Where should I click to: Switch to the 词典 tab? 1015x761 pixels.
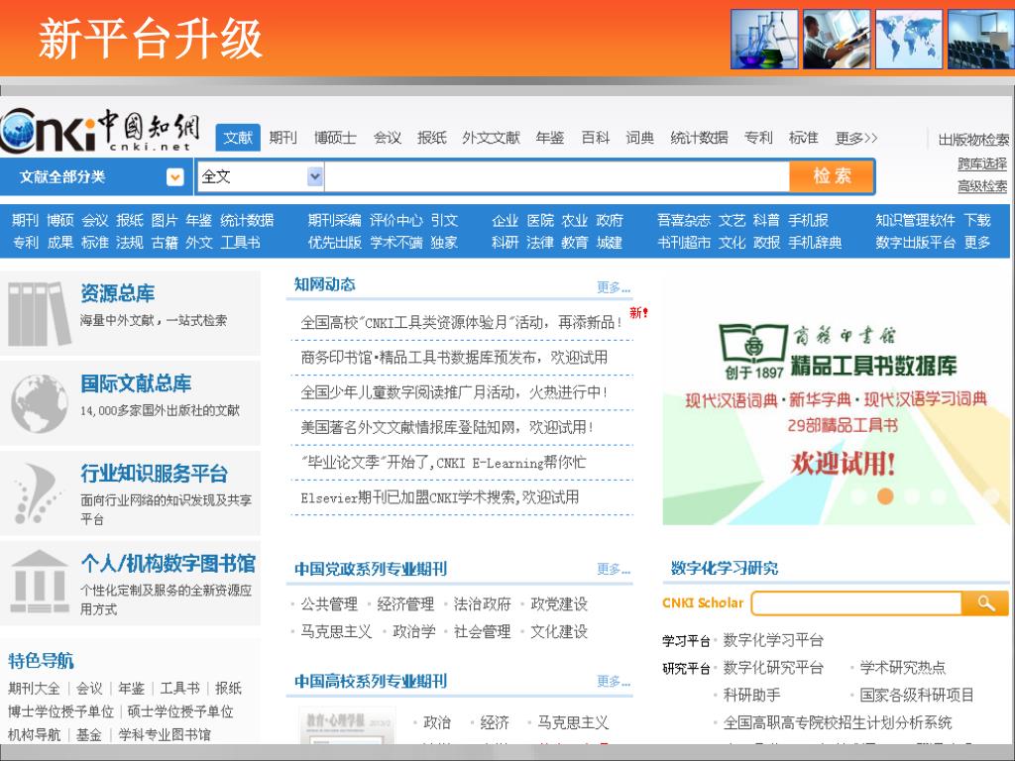click(639, 137)
